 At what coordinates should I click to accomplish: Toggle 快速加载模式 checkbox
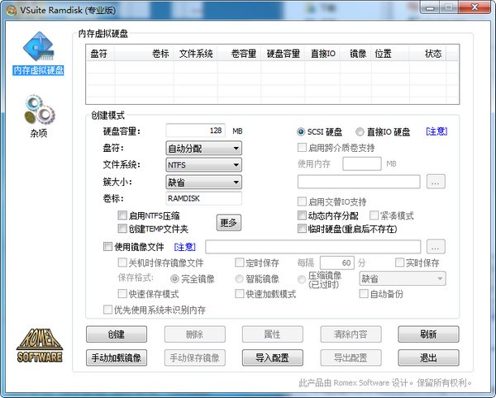[x=240, y=294]
